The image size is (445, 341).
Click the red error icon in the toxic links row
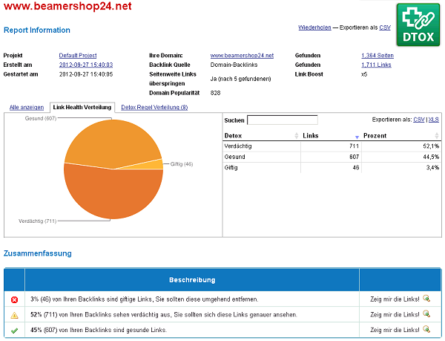coord(14,299)
